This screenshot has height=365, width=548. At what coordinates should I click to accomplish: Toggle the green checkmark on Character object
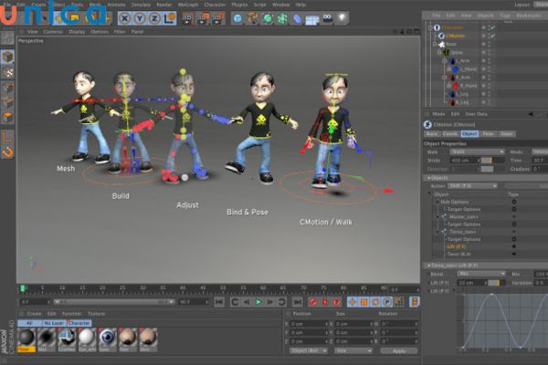pyautogui.click(x=493, y=28)
